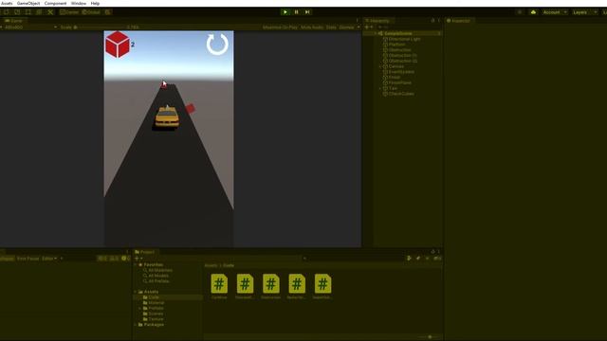Open the game resolution dropdown

29,27
